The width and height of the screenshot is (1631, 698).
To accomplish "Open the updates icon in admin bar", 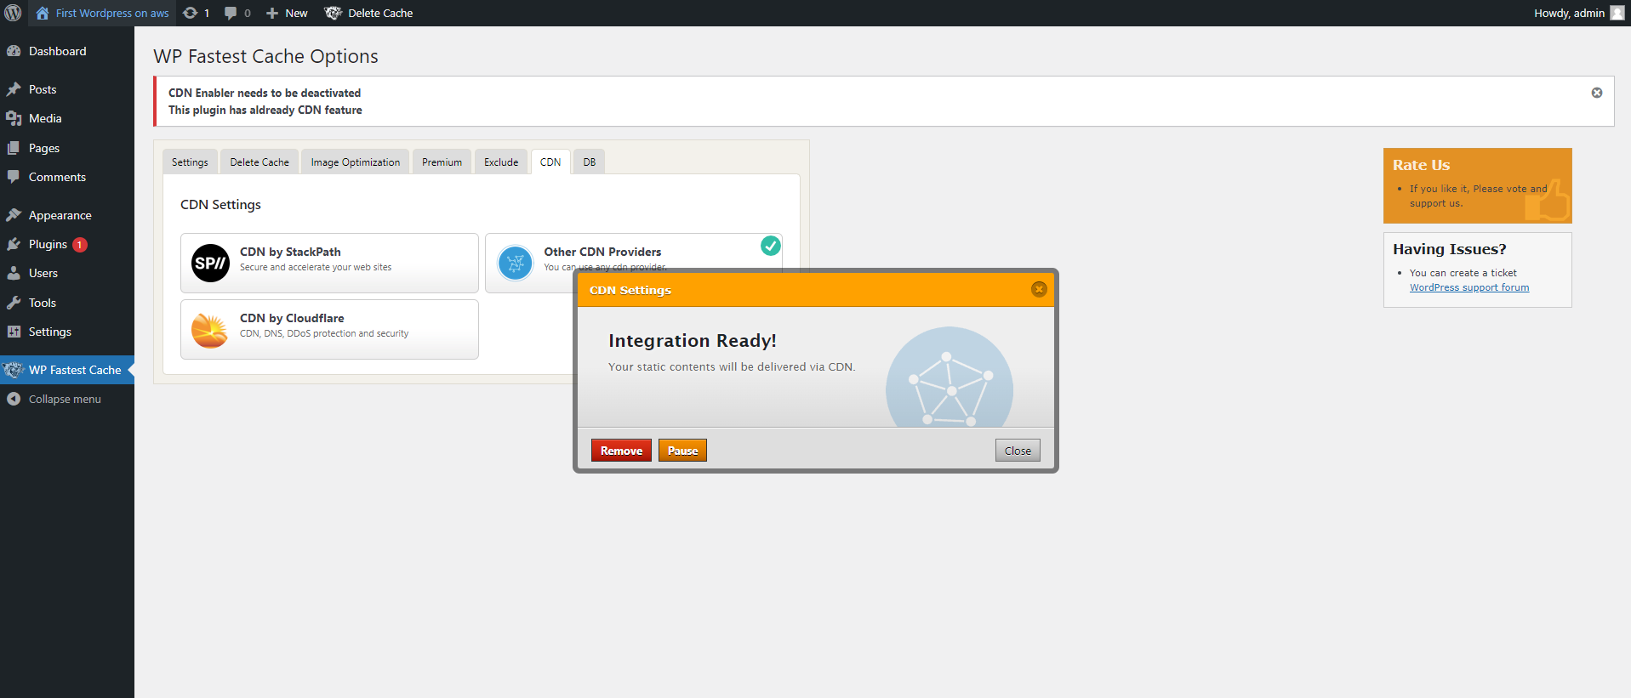I will click(191, 13).
